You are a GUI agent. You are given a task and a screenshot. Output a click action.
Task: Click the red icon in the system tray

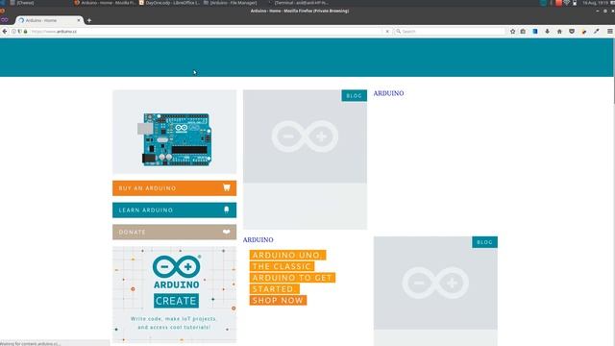click(558, 3)
